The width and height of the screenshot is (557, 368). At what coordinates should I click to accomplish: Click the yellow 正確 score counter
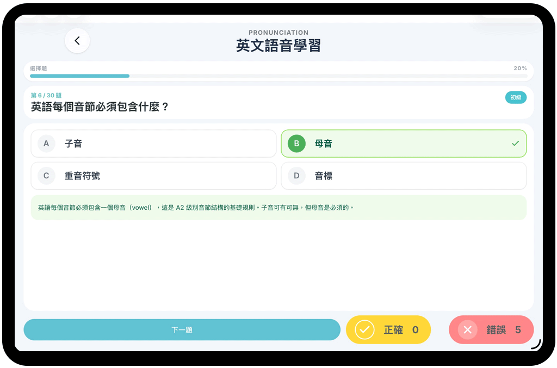(x=388, y=329)
